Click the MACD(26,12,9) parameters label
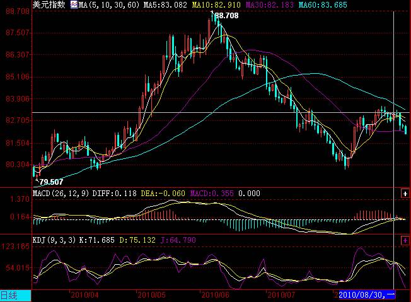This screenshot has height=302, width=411. (x=61, y=194)
